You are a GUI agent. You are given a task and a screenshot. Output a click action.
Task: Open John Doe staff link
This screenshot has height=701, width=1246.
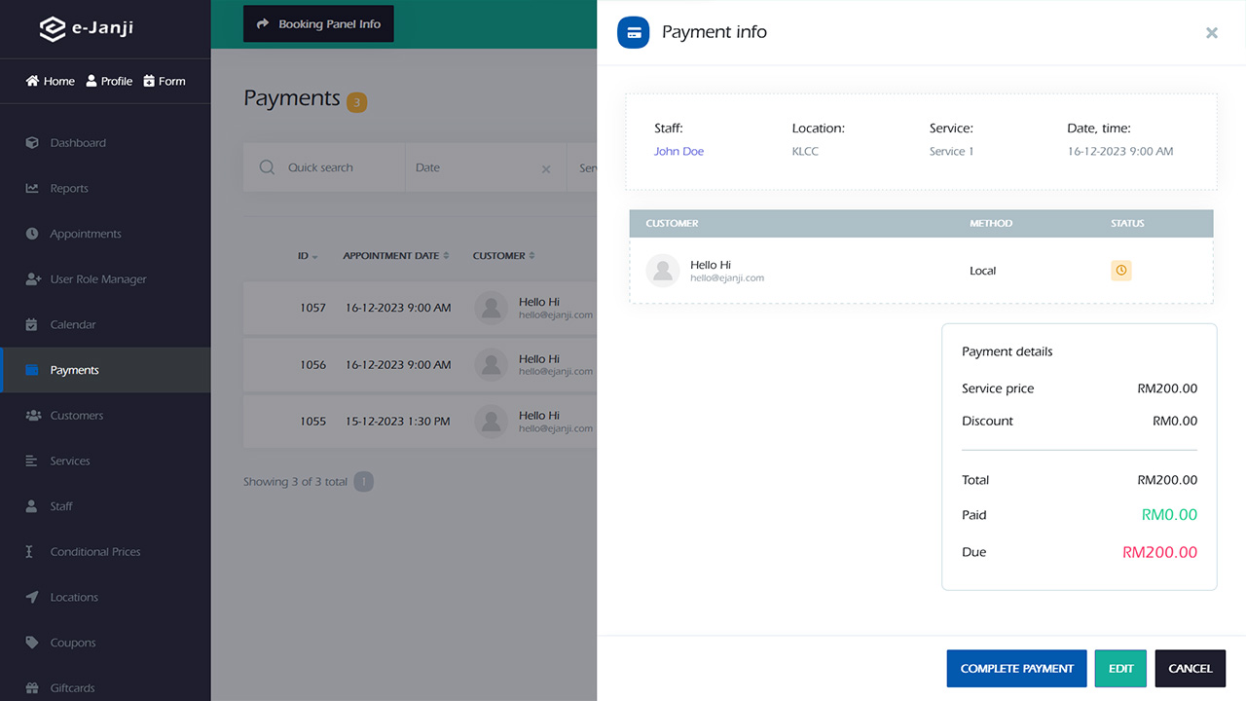(x=678, y=151)
